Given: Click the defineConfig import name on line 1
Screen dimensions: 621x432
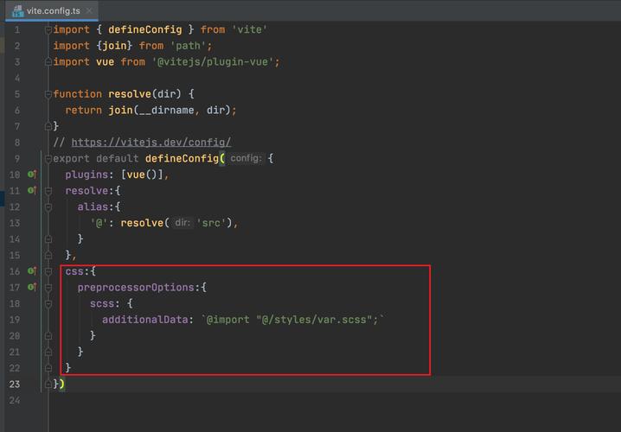Looking at the screenshot, I should [145, 29].
